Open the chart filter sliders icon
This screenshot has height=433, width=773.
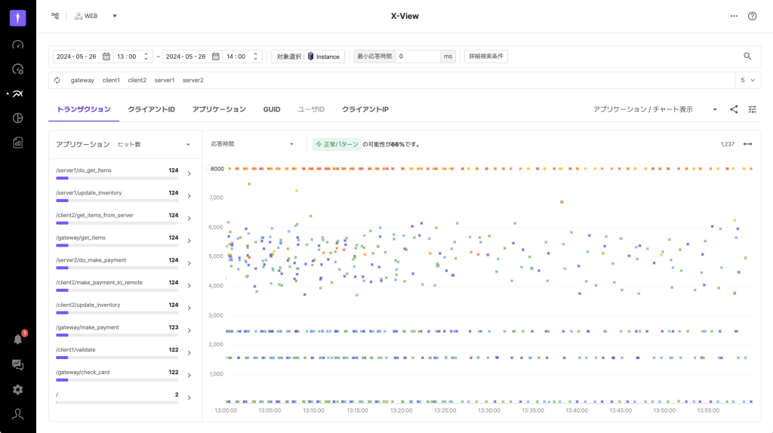[x=752, y=109]
